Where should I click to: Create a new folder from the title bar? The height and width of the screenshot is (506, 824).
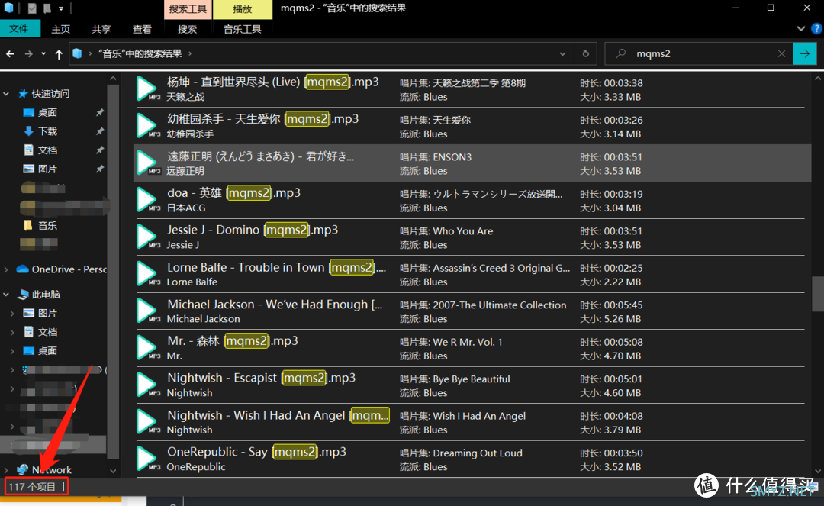pyautogui.click(x=47, y=8)
